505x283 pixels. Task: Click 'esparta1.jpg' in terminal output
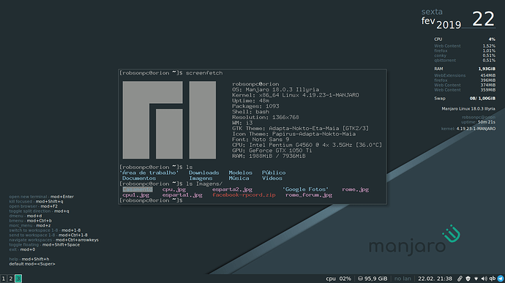pyautogui.click(x=182, y=195)
